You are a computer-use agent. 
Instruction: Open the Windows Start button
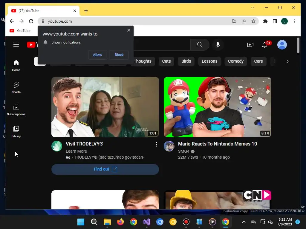(81, 222)
